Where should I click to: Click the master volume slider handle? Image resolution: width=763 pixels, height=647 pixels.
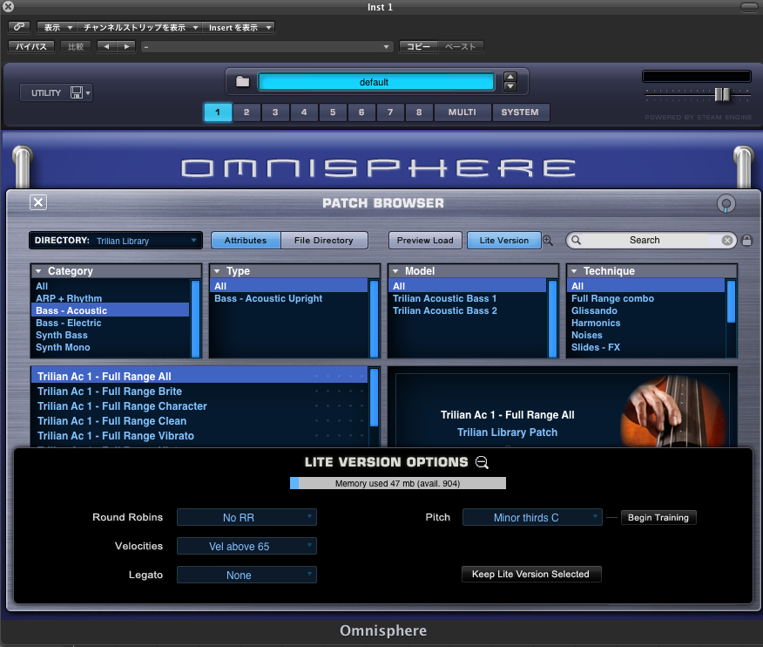pos(722,94)
